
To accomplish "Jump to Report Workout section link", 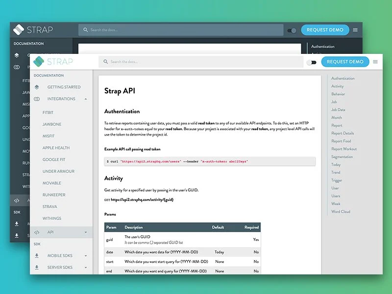I will 344,149.
